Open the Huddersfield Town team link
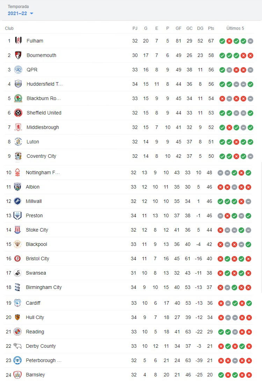The image size is (262, 389). (45, 84)
